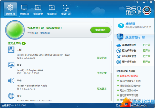155x109 pixels.
Task: Click the green 重新检测 button
Action: click(x=100, y=30)
